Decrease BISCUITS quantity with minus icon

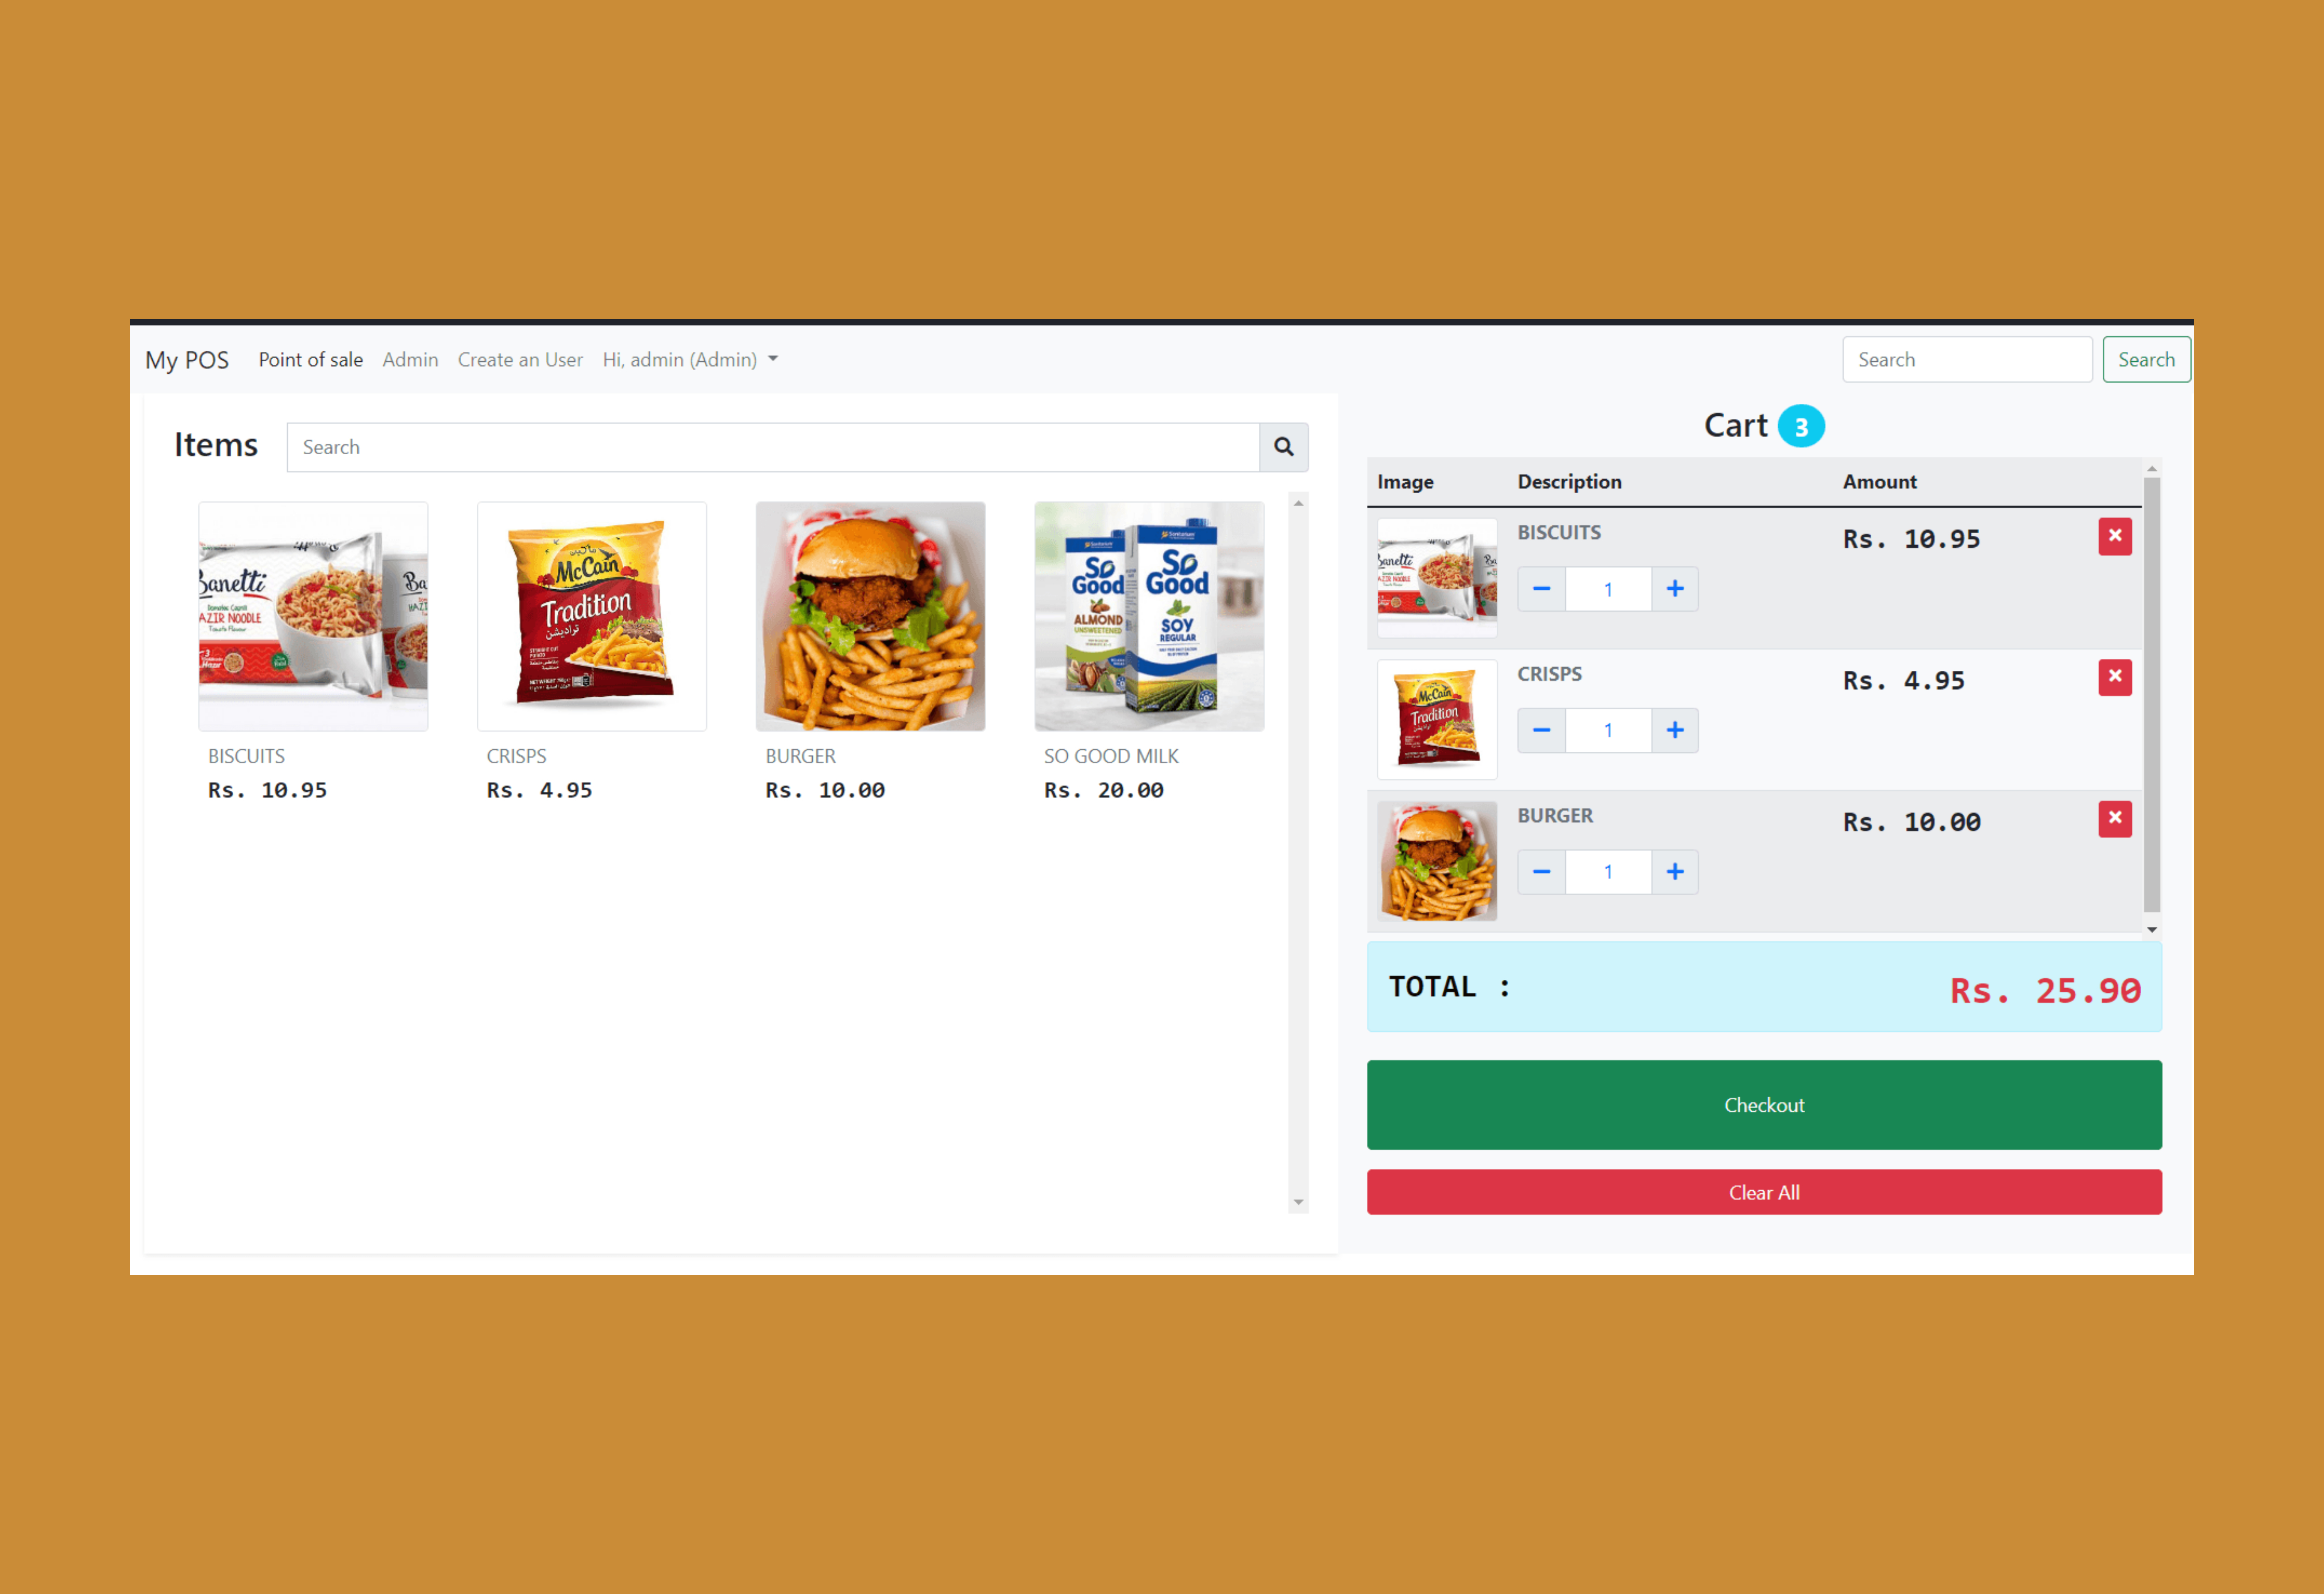pos(1541,589)
